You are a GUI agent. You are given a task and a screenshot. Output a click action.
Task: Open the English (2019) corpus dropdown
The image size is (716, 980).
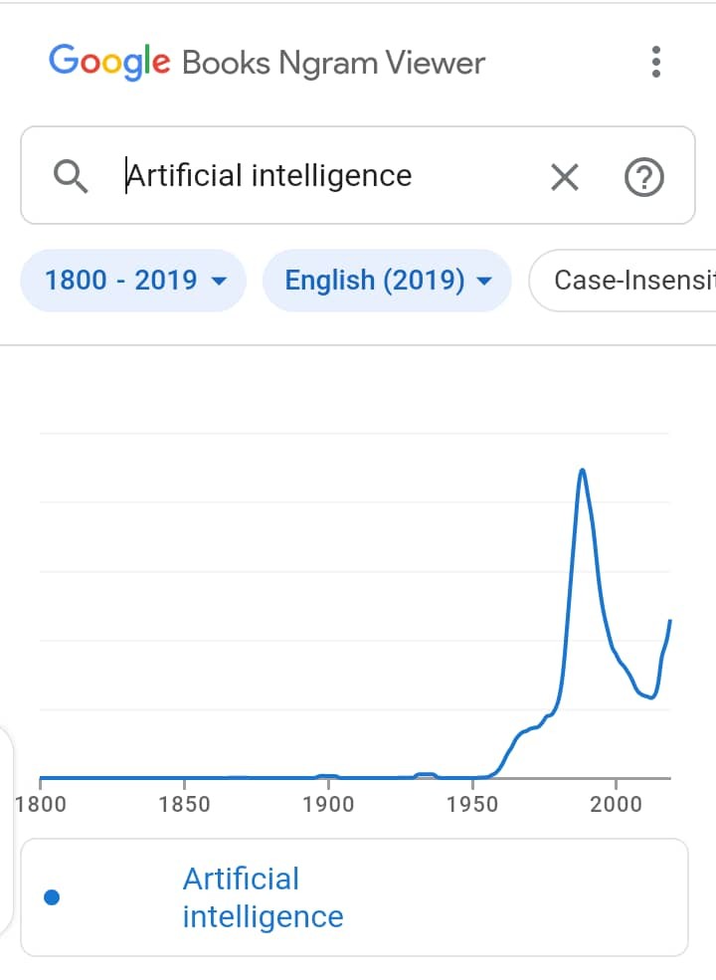387,280
